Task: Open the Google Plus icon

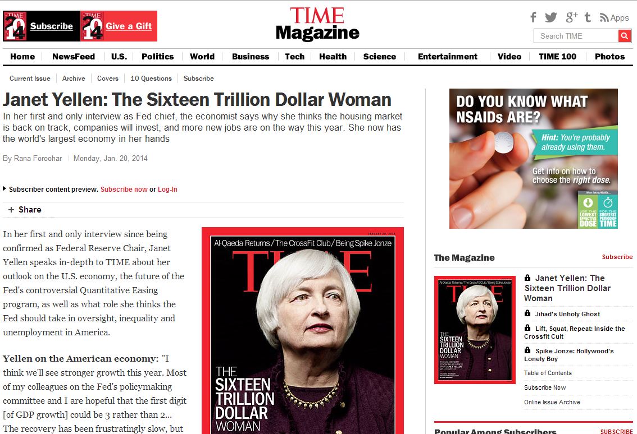Action: [x=572, y=17]
